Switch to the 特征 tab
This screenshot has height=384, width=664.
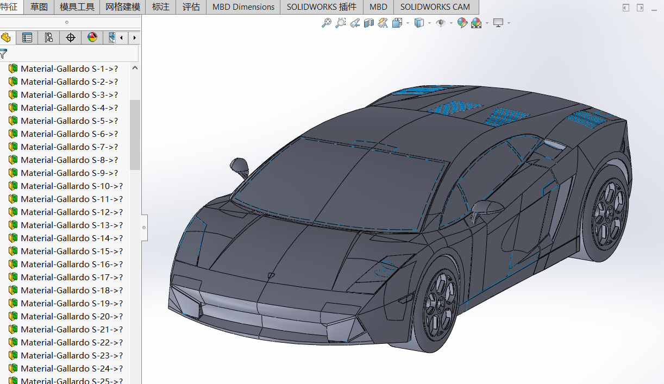tap(9, 7)
